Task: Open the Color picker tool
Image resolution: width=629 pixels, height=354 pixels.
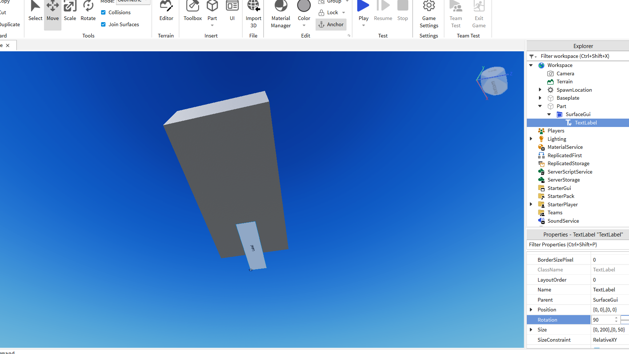Action: 304,10
